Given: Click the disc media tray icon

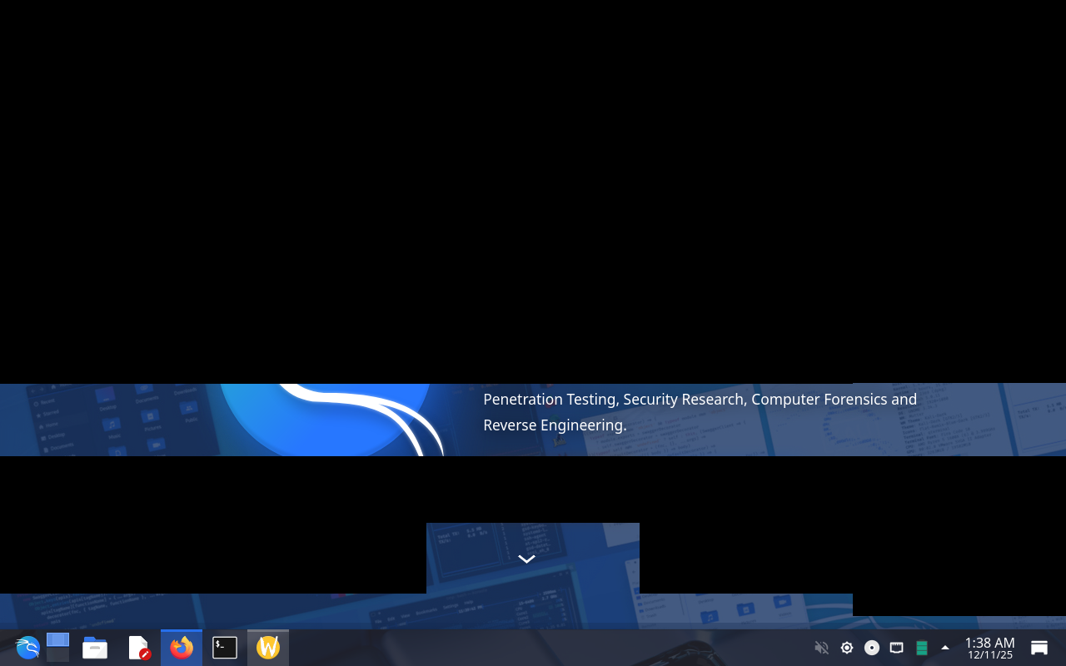Looking at the screenshot, I should tap(872, 648).
